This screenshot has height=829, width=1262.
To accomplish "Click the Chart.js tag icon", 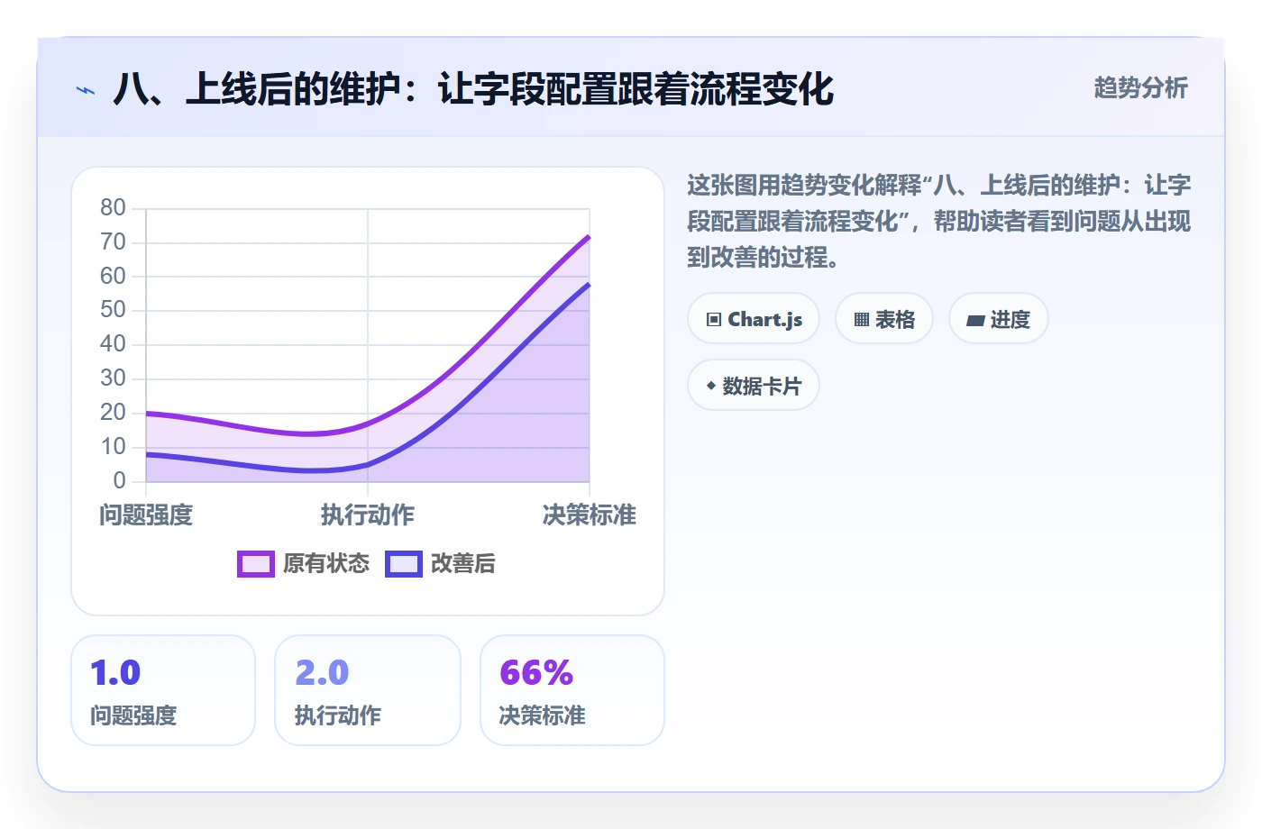I will click(x=714, y=320).
